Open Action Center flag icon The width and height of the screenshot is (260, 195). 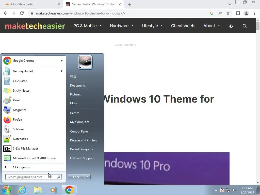(x=222, y=190)
